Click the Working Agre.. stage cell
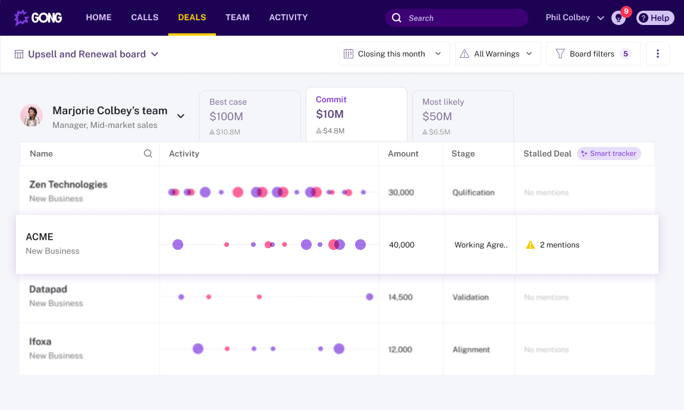The image size is (684, 410). [481, 245]
